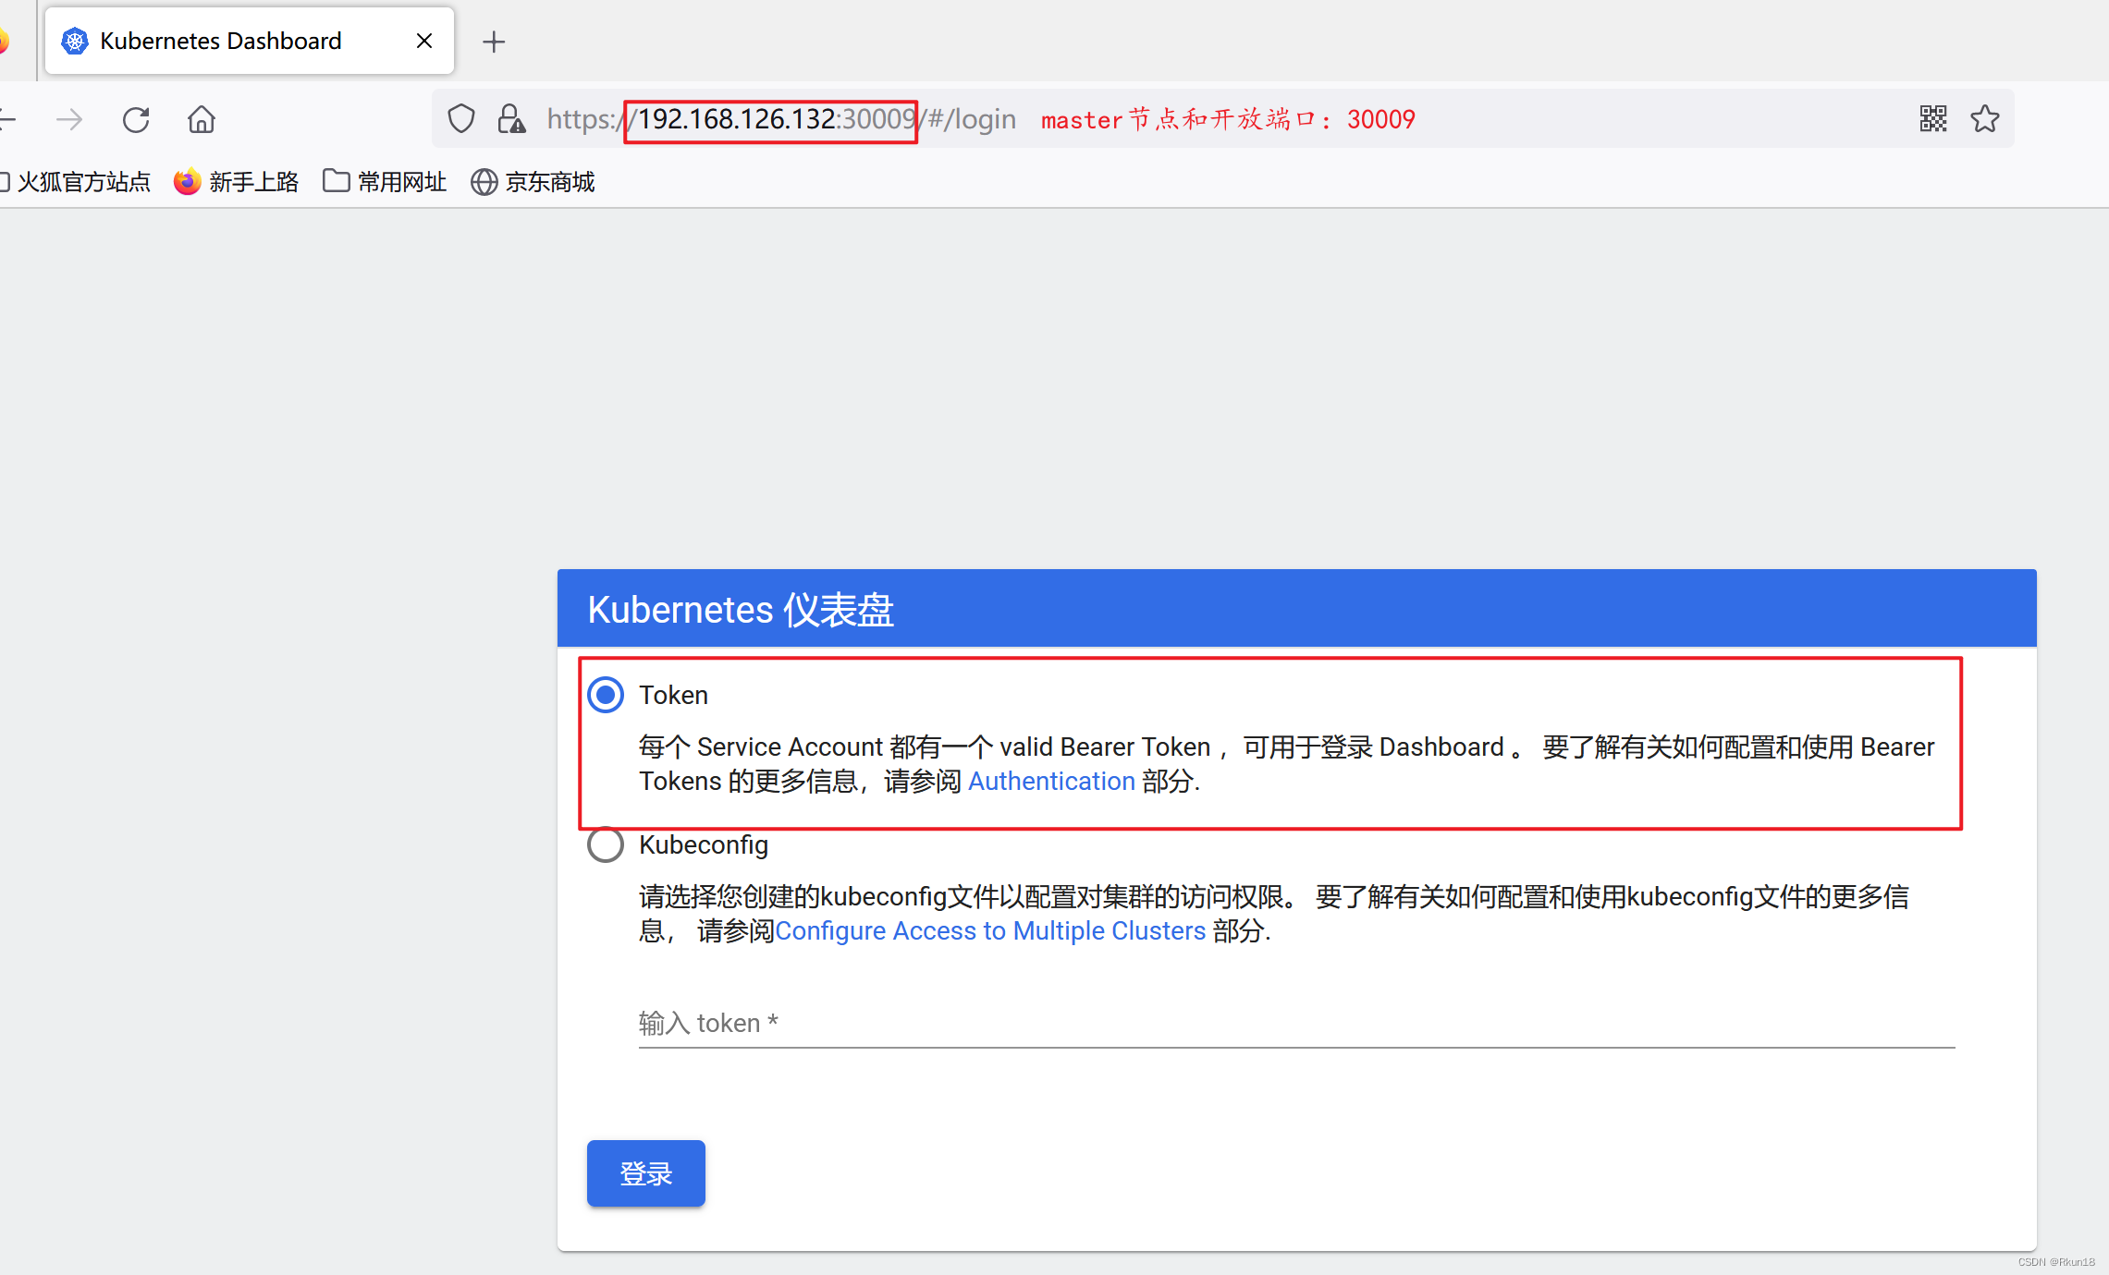Open the 常用网址 bookmarks folder

[385, 182]
